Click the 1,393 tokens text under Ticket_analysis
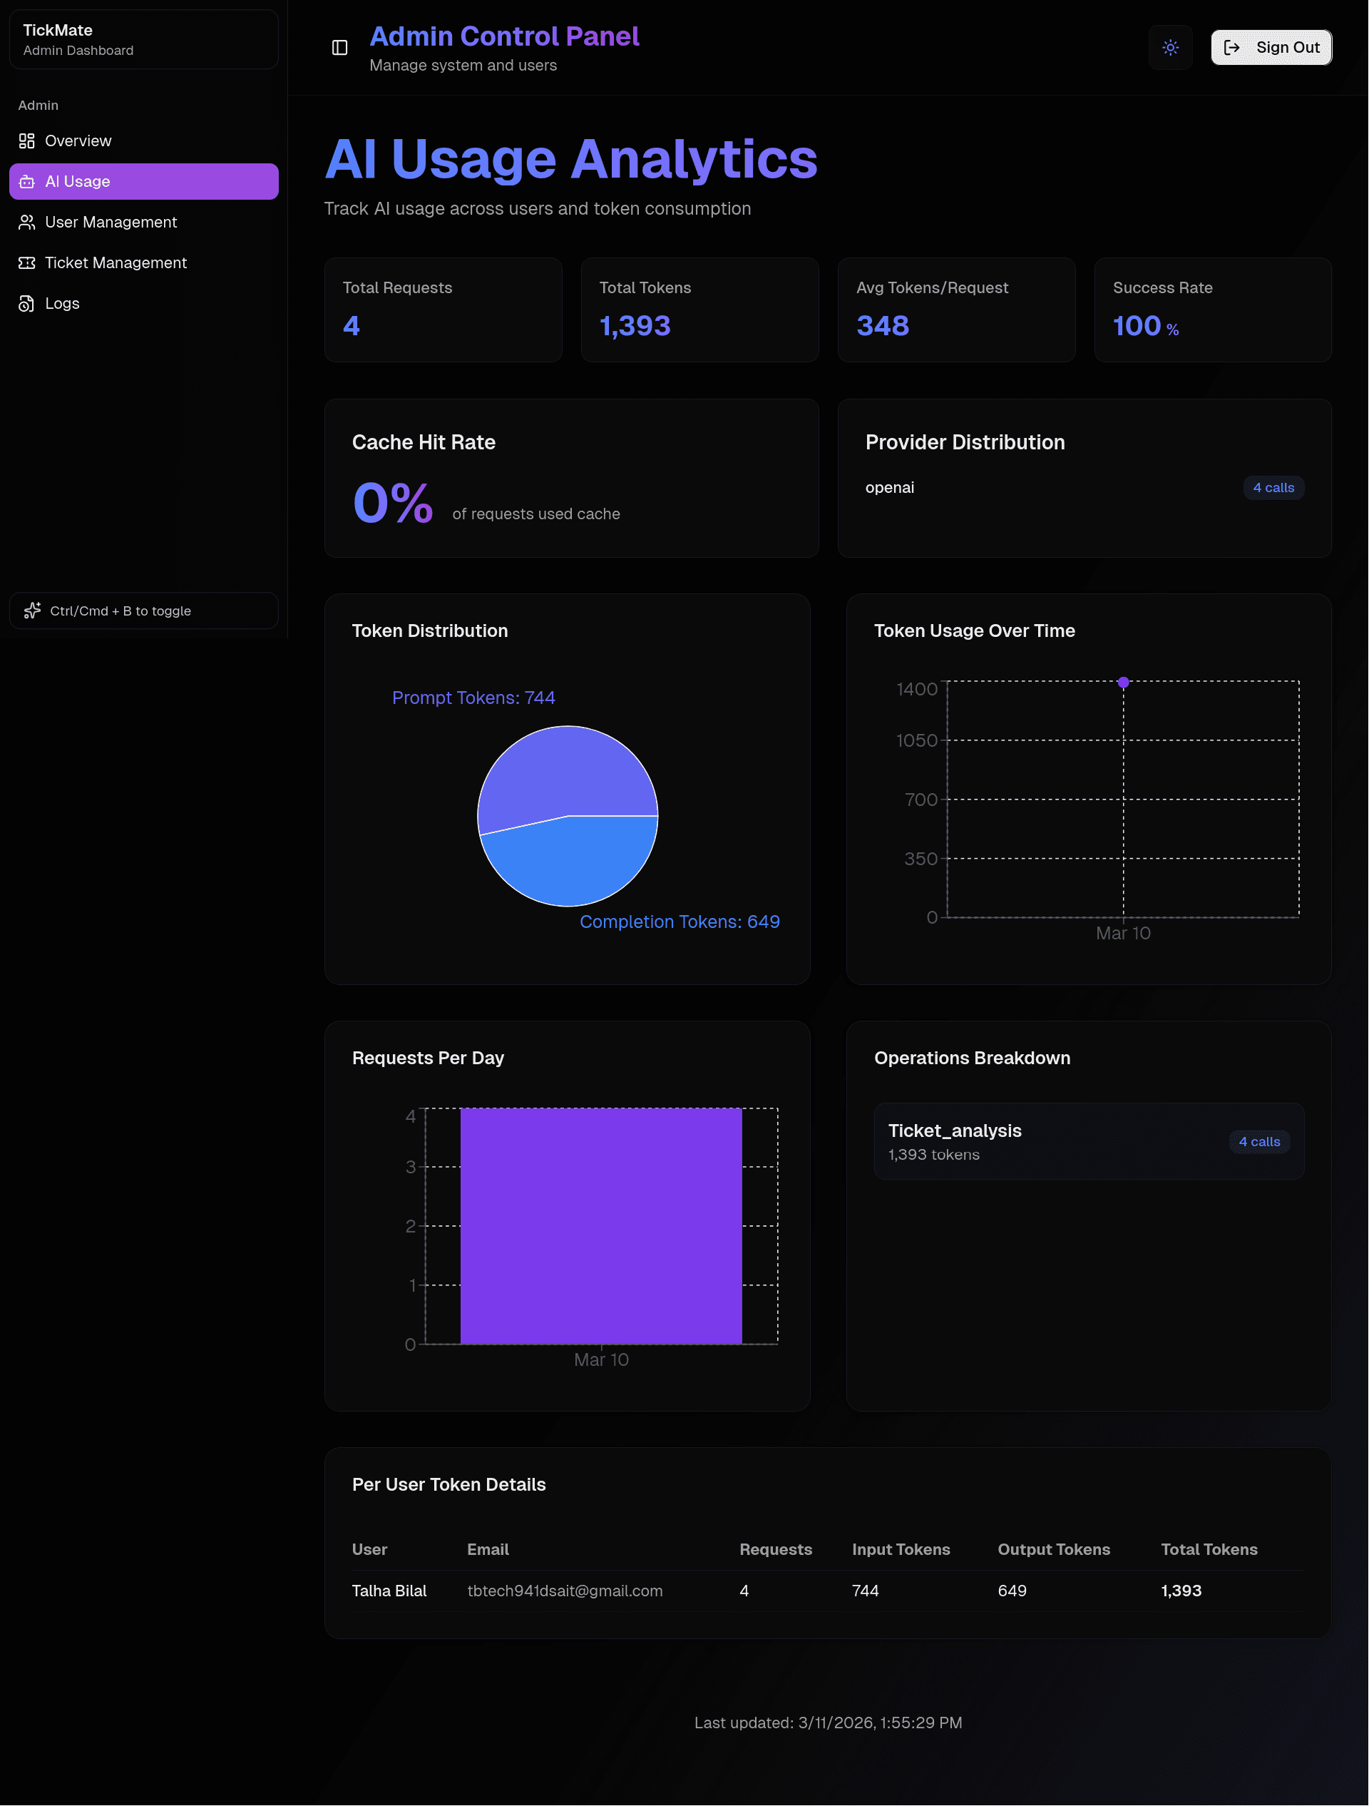Screen dimensions: 1369x1806 click(x=934, y=1155)
